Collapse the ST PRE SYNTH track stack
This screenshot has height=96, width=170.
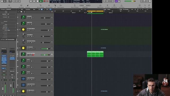[x=20, y=91]
